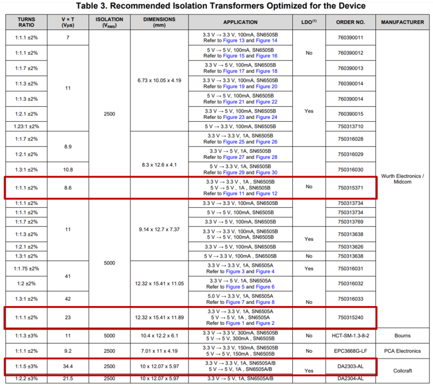433x388 pixels.
Task: Jump to Figure 7 reference
Action: point(235,303)
